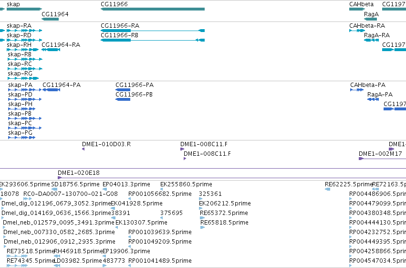Click the 38391 feature
406x268 pixels.
[x=113, y=218]
